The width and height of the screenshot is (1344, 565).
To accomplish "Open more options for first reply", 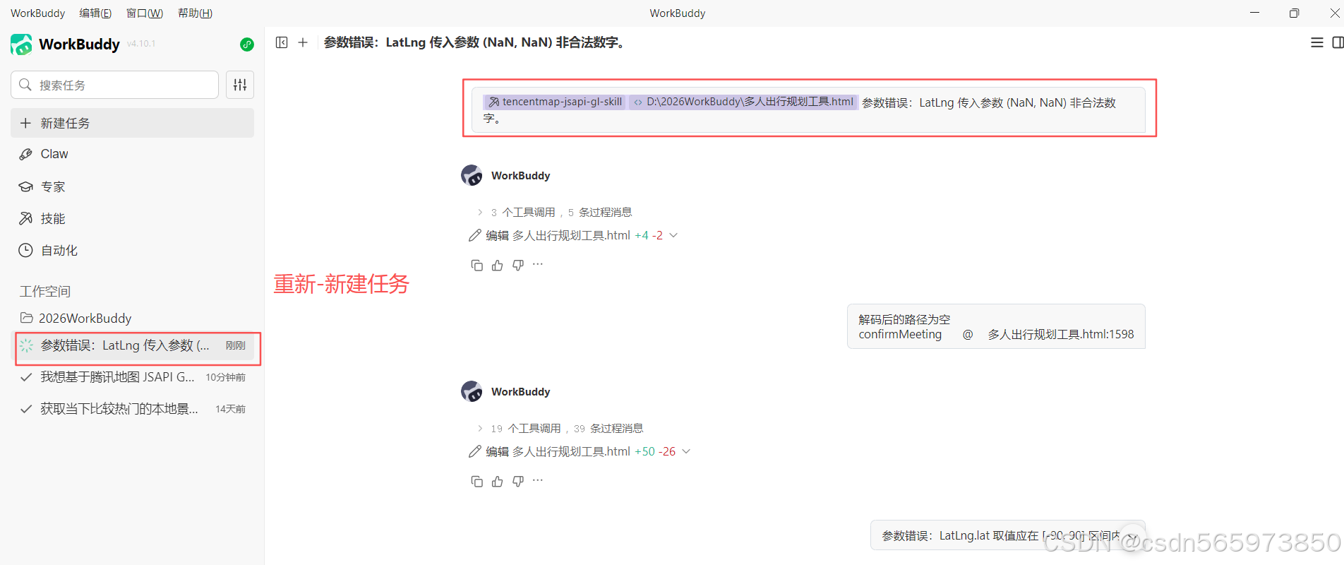I will (538, 264).
